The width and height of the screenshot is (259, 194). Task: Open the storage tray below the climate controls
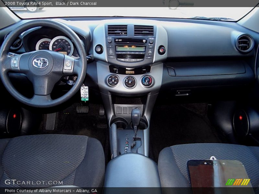(129, 100)
